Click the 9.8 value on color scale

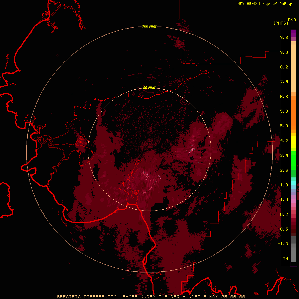[284, 37]
